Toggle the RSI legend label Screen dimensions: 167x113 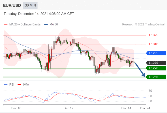point(12,85)
